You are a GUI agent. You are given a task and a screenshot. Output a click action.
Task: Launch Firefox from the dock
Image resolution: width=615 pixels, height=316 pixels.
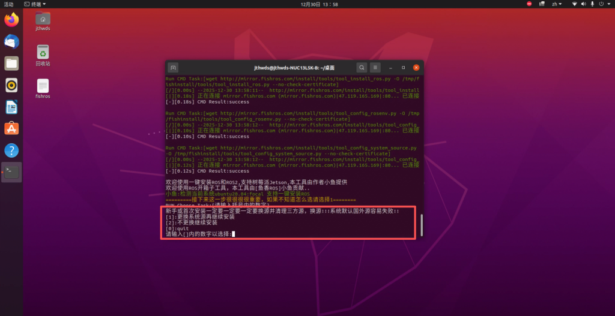(x=11, y=20)
